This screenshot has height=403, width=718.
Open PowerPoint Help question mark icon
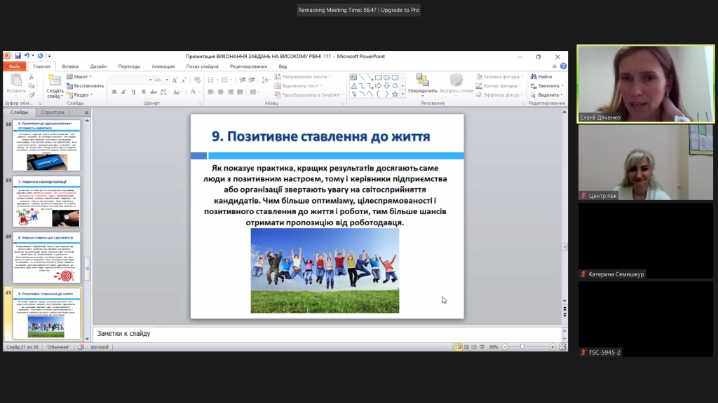click(563, 66)
